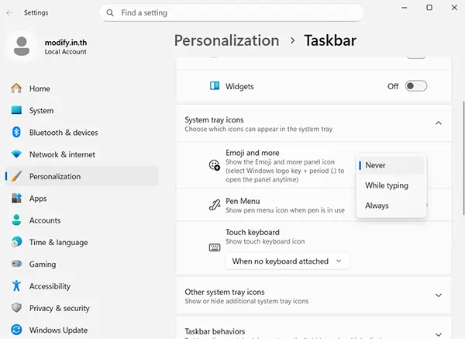
Task: Click the user profile avatar
Action: [22, 46]
